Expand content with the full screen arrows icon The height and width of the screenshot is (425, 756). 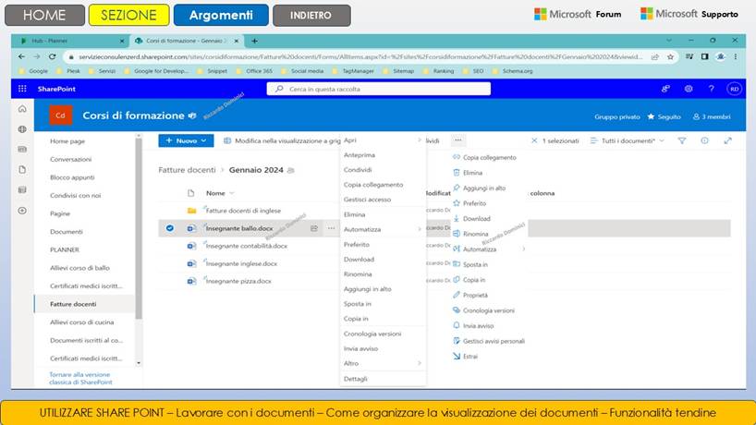[727, 140]
